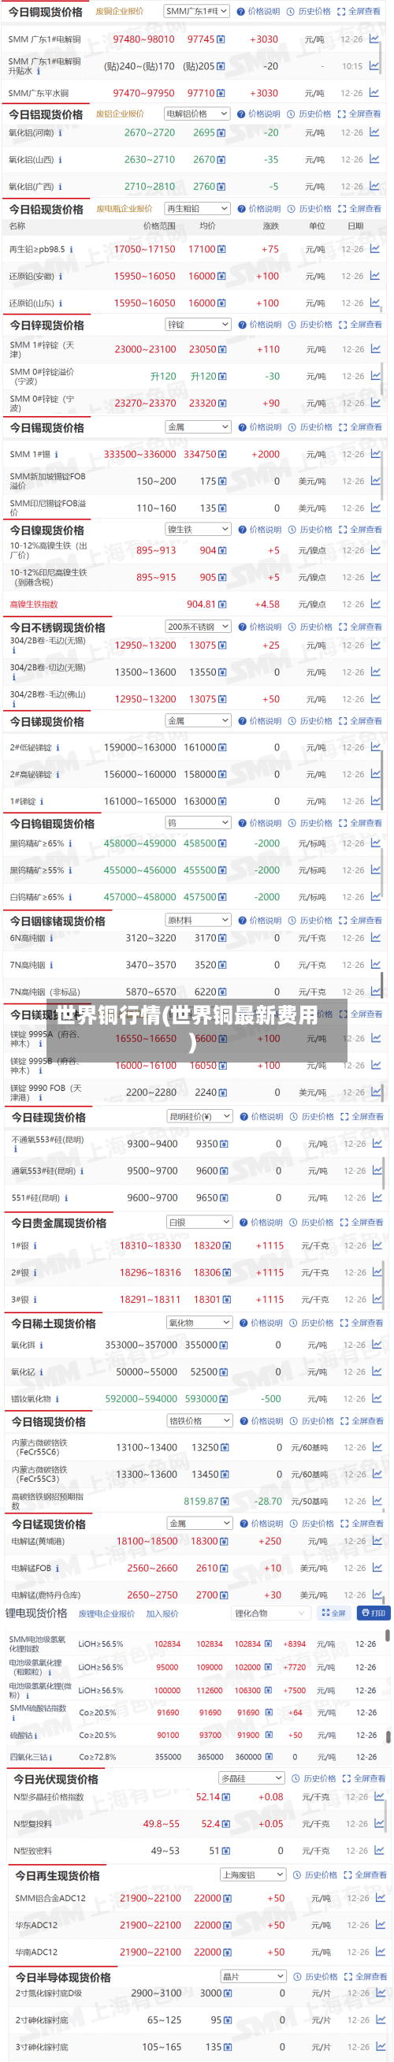This screenshot has width=394, height=2062.
Task: Open chart for 通氧553#硅(昆明)
Action: pyautogui.click(x=377, y=1171)
